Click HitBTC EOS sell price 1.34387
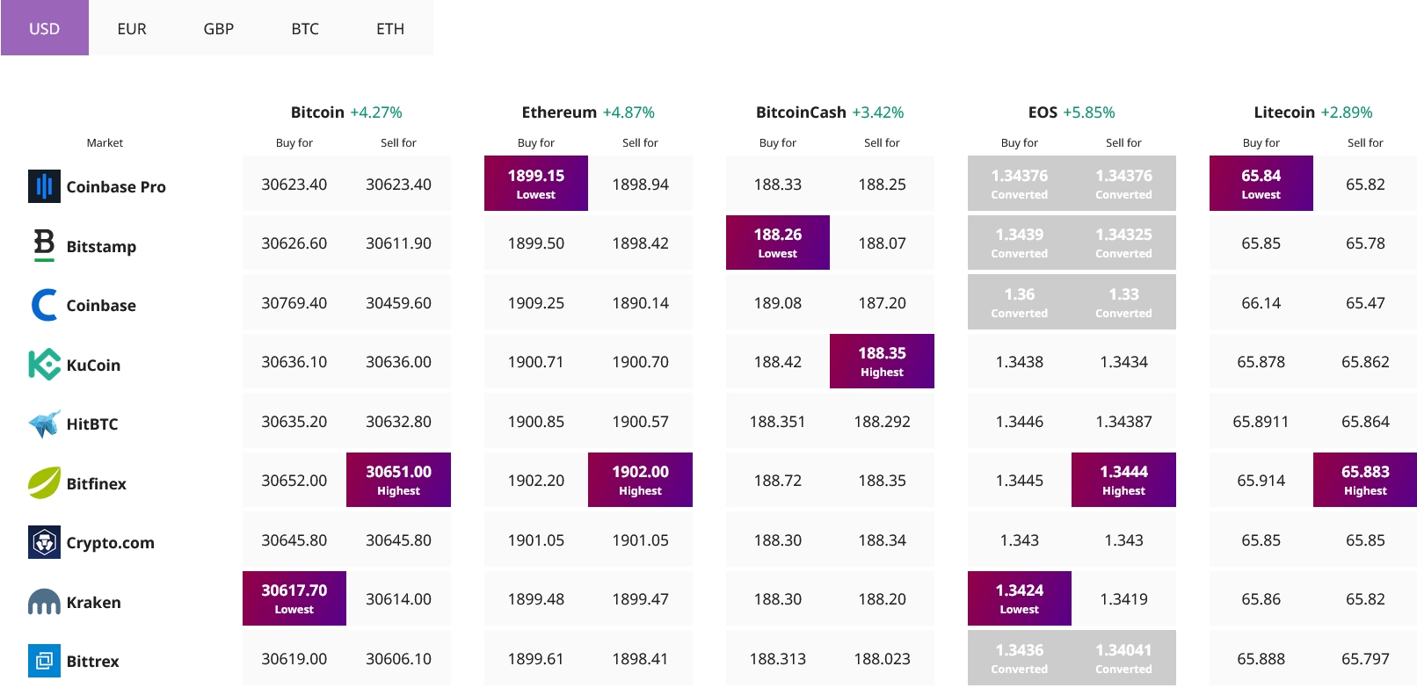Image resolution: width=1417 pixels, height=688 pixels. pyautogui.click(x=1123, y=422)
